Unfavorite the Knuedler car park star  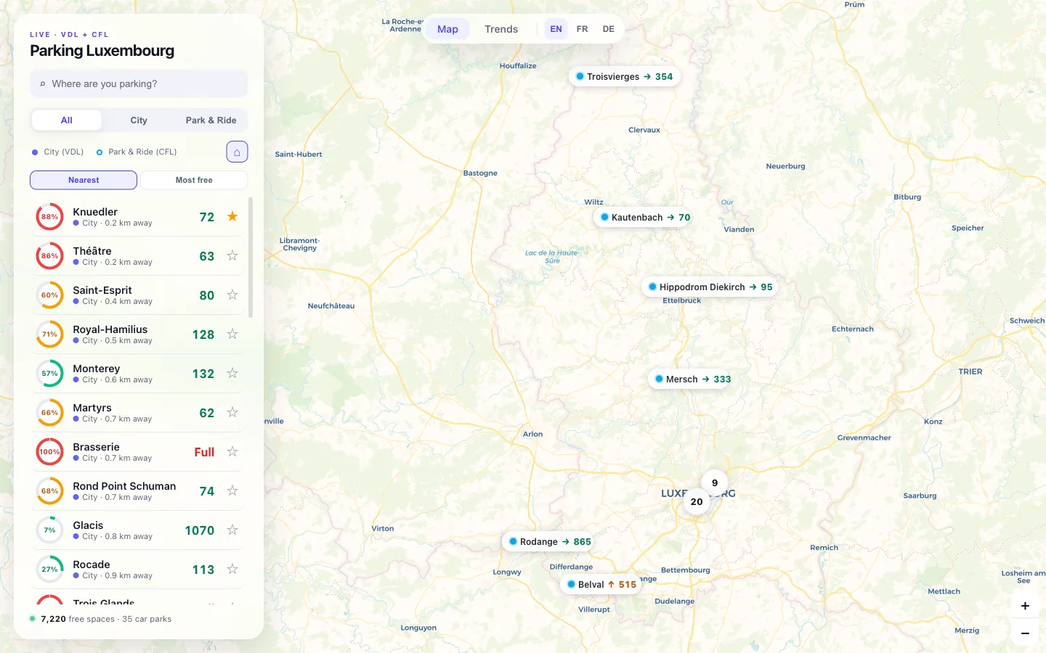click(x=232, y=216)
